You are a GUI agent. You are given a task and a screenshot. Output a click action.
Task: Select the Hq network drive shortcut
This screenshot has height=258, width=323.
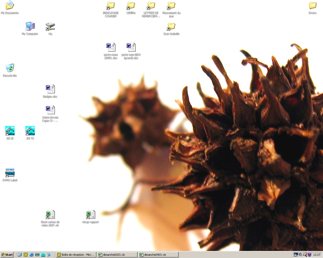click(x=50, y=28)
